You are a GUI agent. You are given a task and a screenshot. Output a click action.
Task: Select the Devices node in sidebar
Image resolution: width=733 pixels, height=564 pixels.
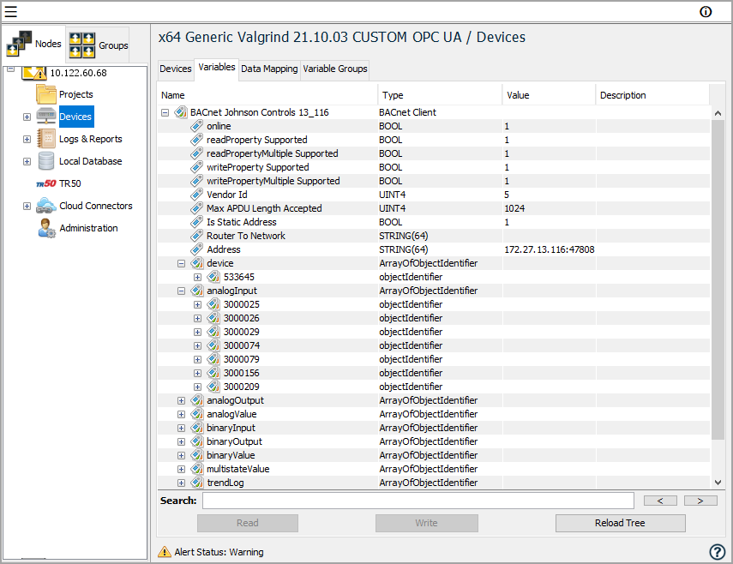75,117
